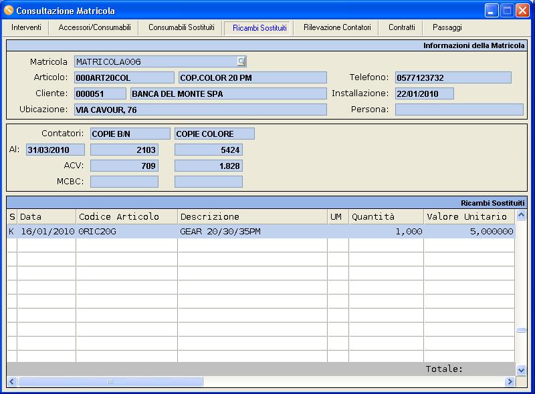Click the article description field COP.COLOR 20 PM
This screenshot has height=394, width=535.
[x=253, y=77]
